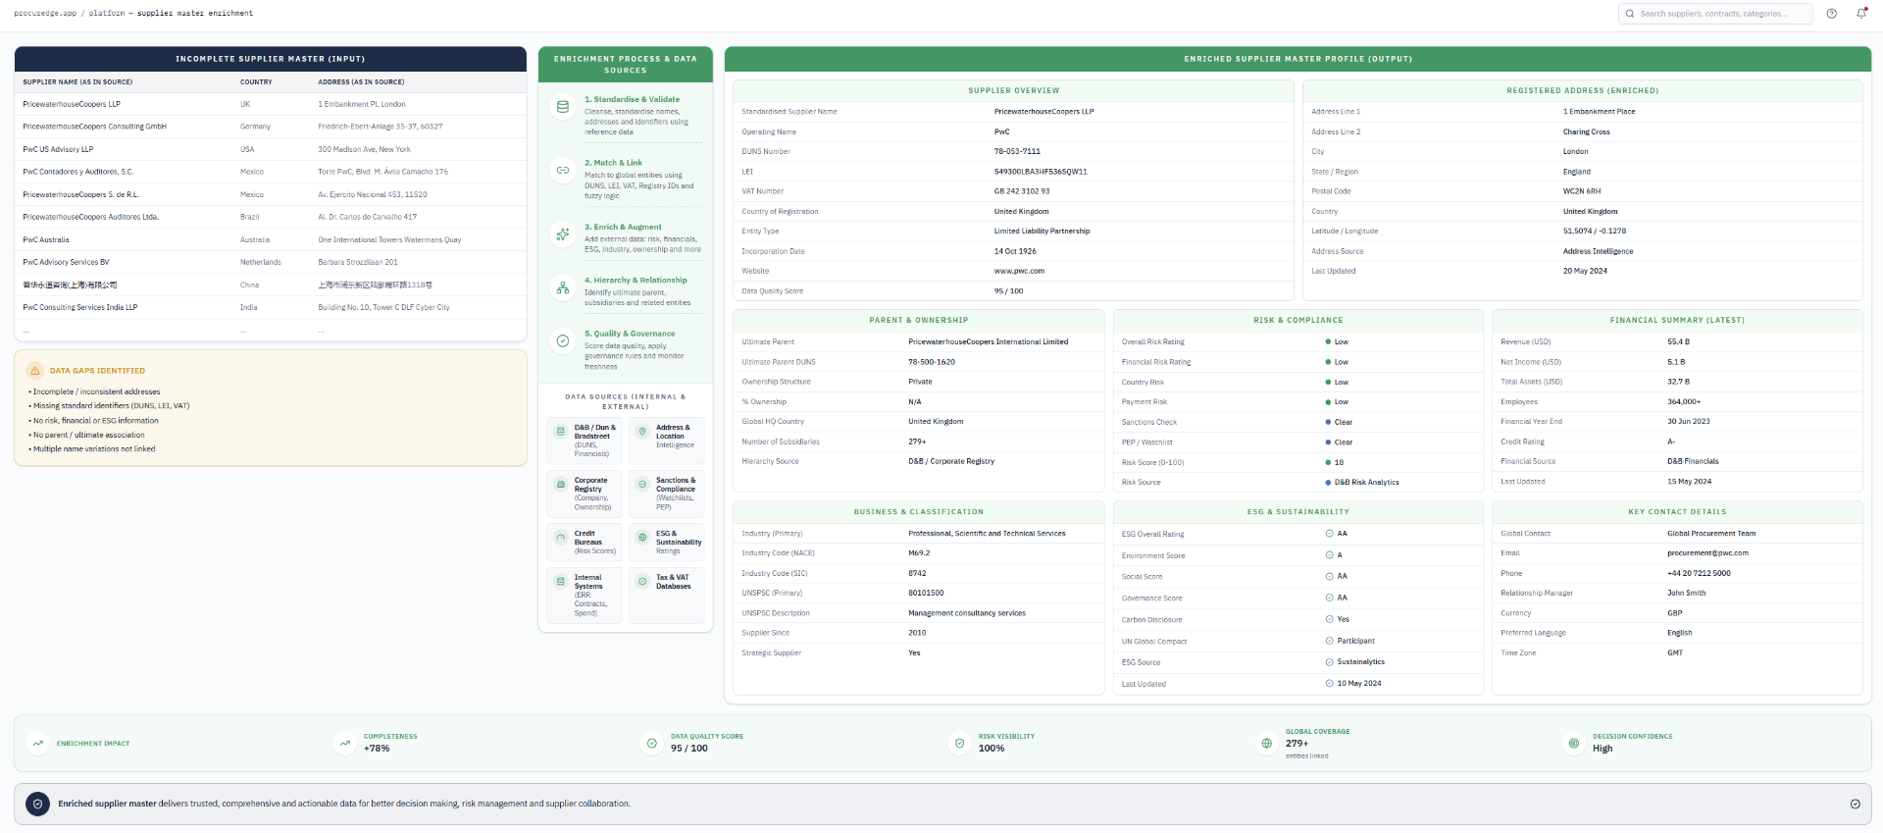
Task: Click the search suppliers input field
Action: coord(1715,14)
